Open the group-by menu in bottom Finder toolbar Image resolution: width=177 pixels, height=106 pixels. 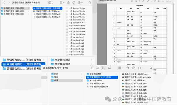point(121,68)
